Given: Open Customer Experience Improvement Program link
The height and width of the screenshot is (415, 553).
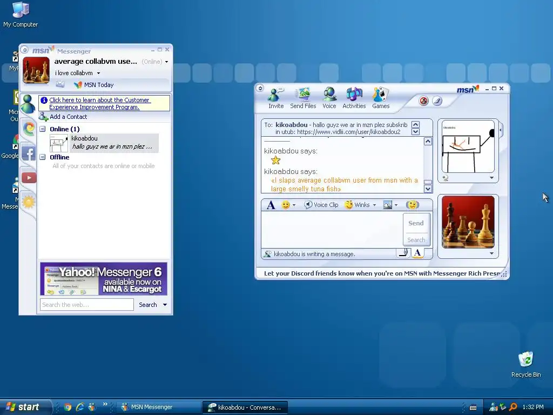Looking at the screenshot, I should [100, 103].
